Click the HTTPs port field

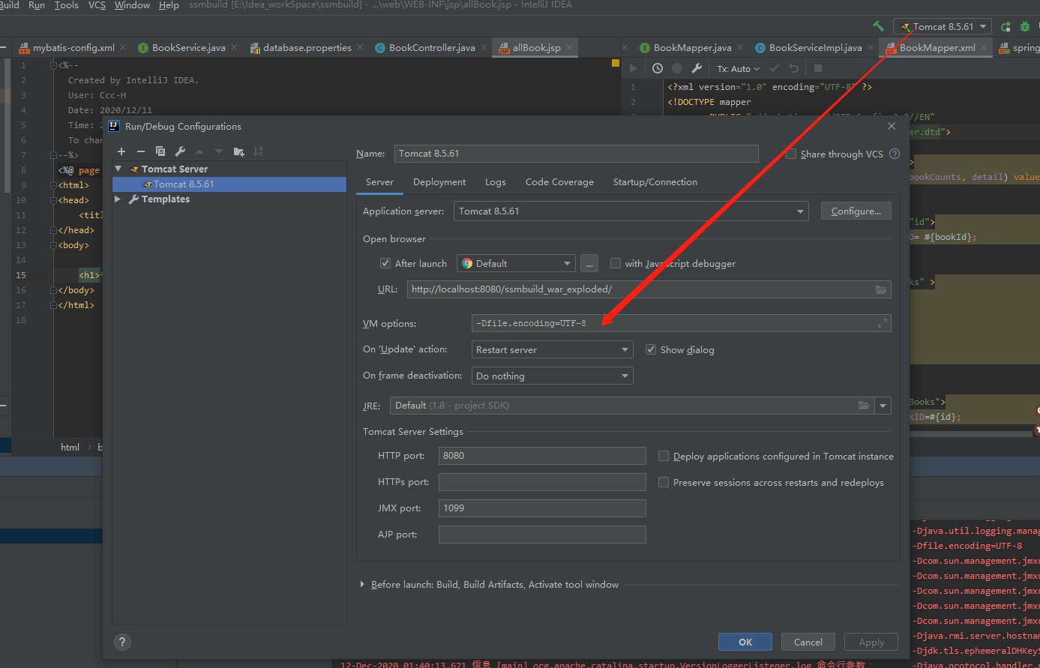542,482
